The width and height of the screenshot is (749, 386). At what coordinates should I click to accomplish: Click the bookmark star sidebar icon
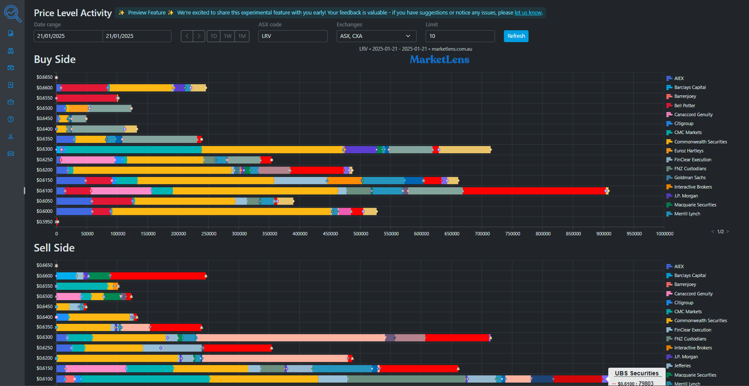(x=11, y=85)
